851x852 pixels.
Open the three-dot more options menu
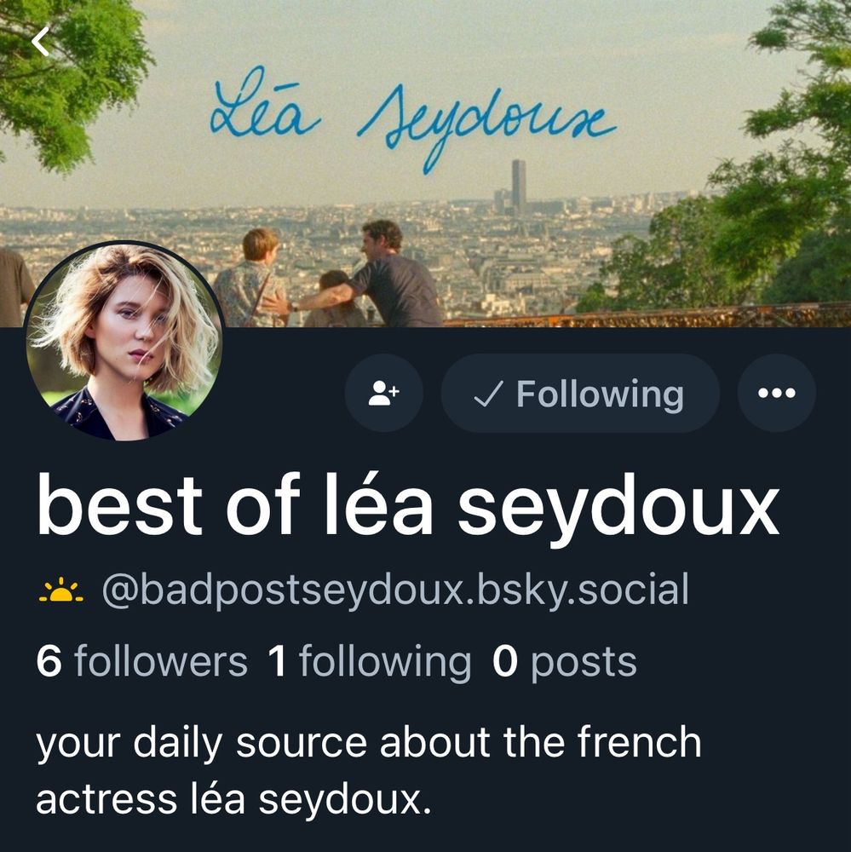pos(777,393)
